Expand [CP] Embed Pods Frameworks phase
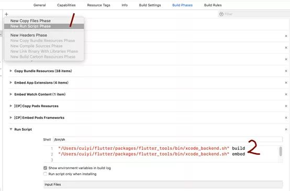The width and height of the screenshot is (290, 191). tap(10, 117)
